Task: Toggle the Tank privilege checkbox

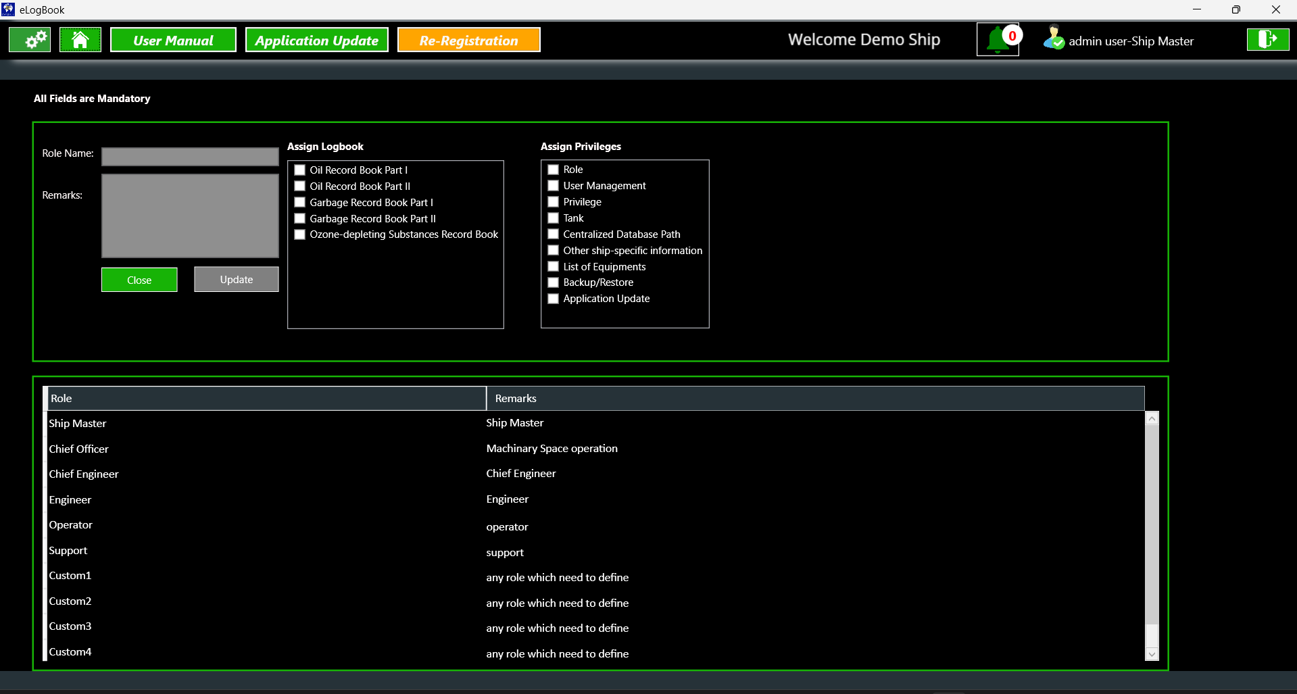Action: point(553,218)
